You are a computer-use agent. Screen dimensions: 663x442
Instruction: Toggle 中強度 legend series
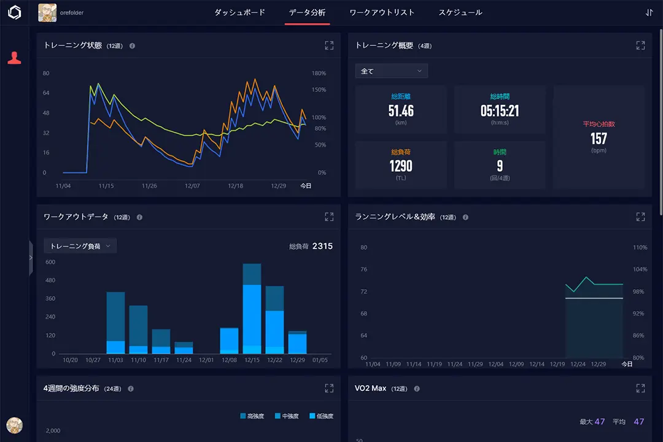pos(286,416)
